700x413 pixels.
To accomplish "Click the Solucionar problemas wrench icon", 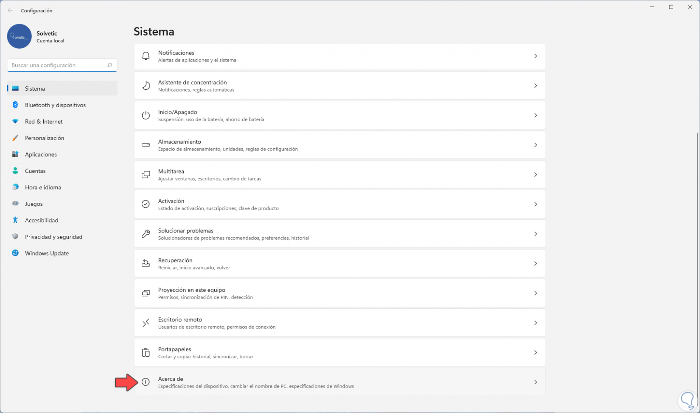I will pyautogui.click(x=146, y=234).
